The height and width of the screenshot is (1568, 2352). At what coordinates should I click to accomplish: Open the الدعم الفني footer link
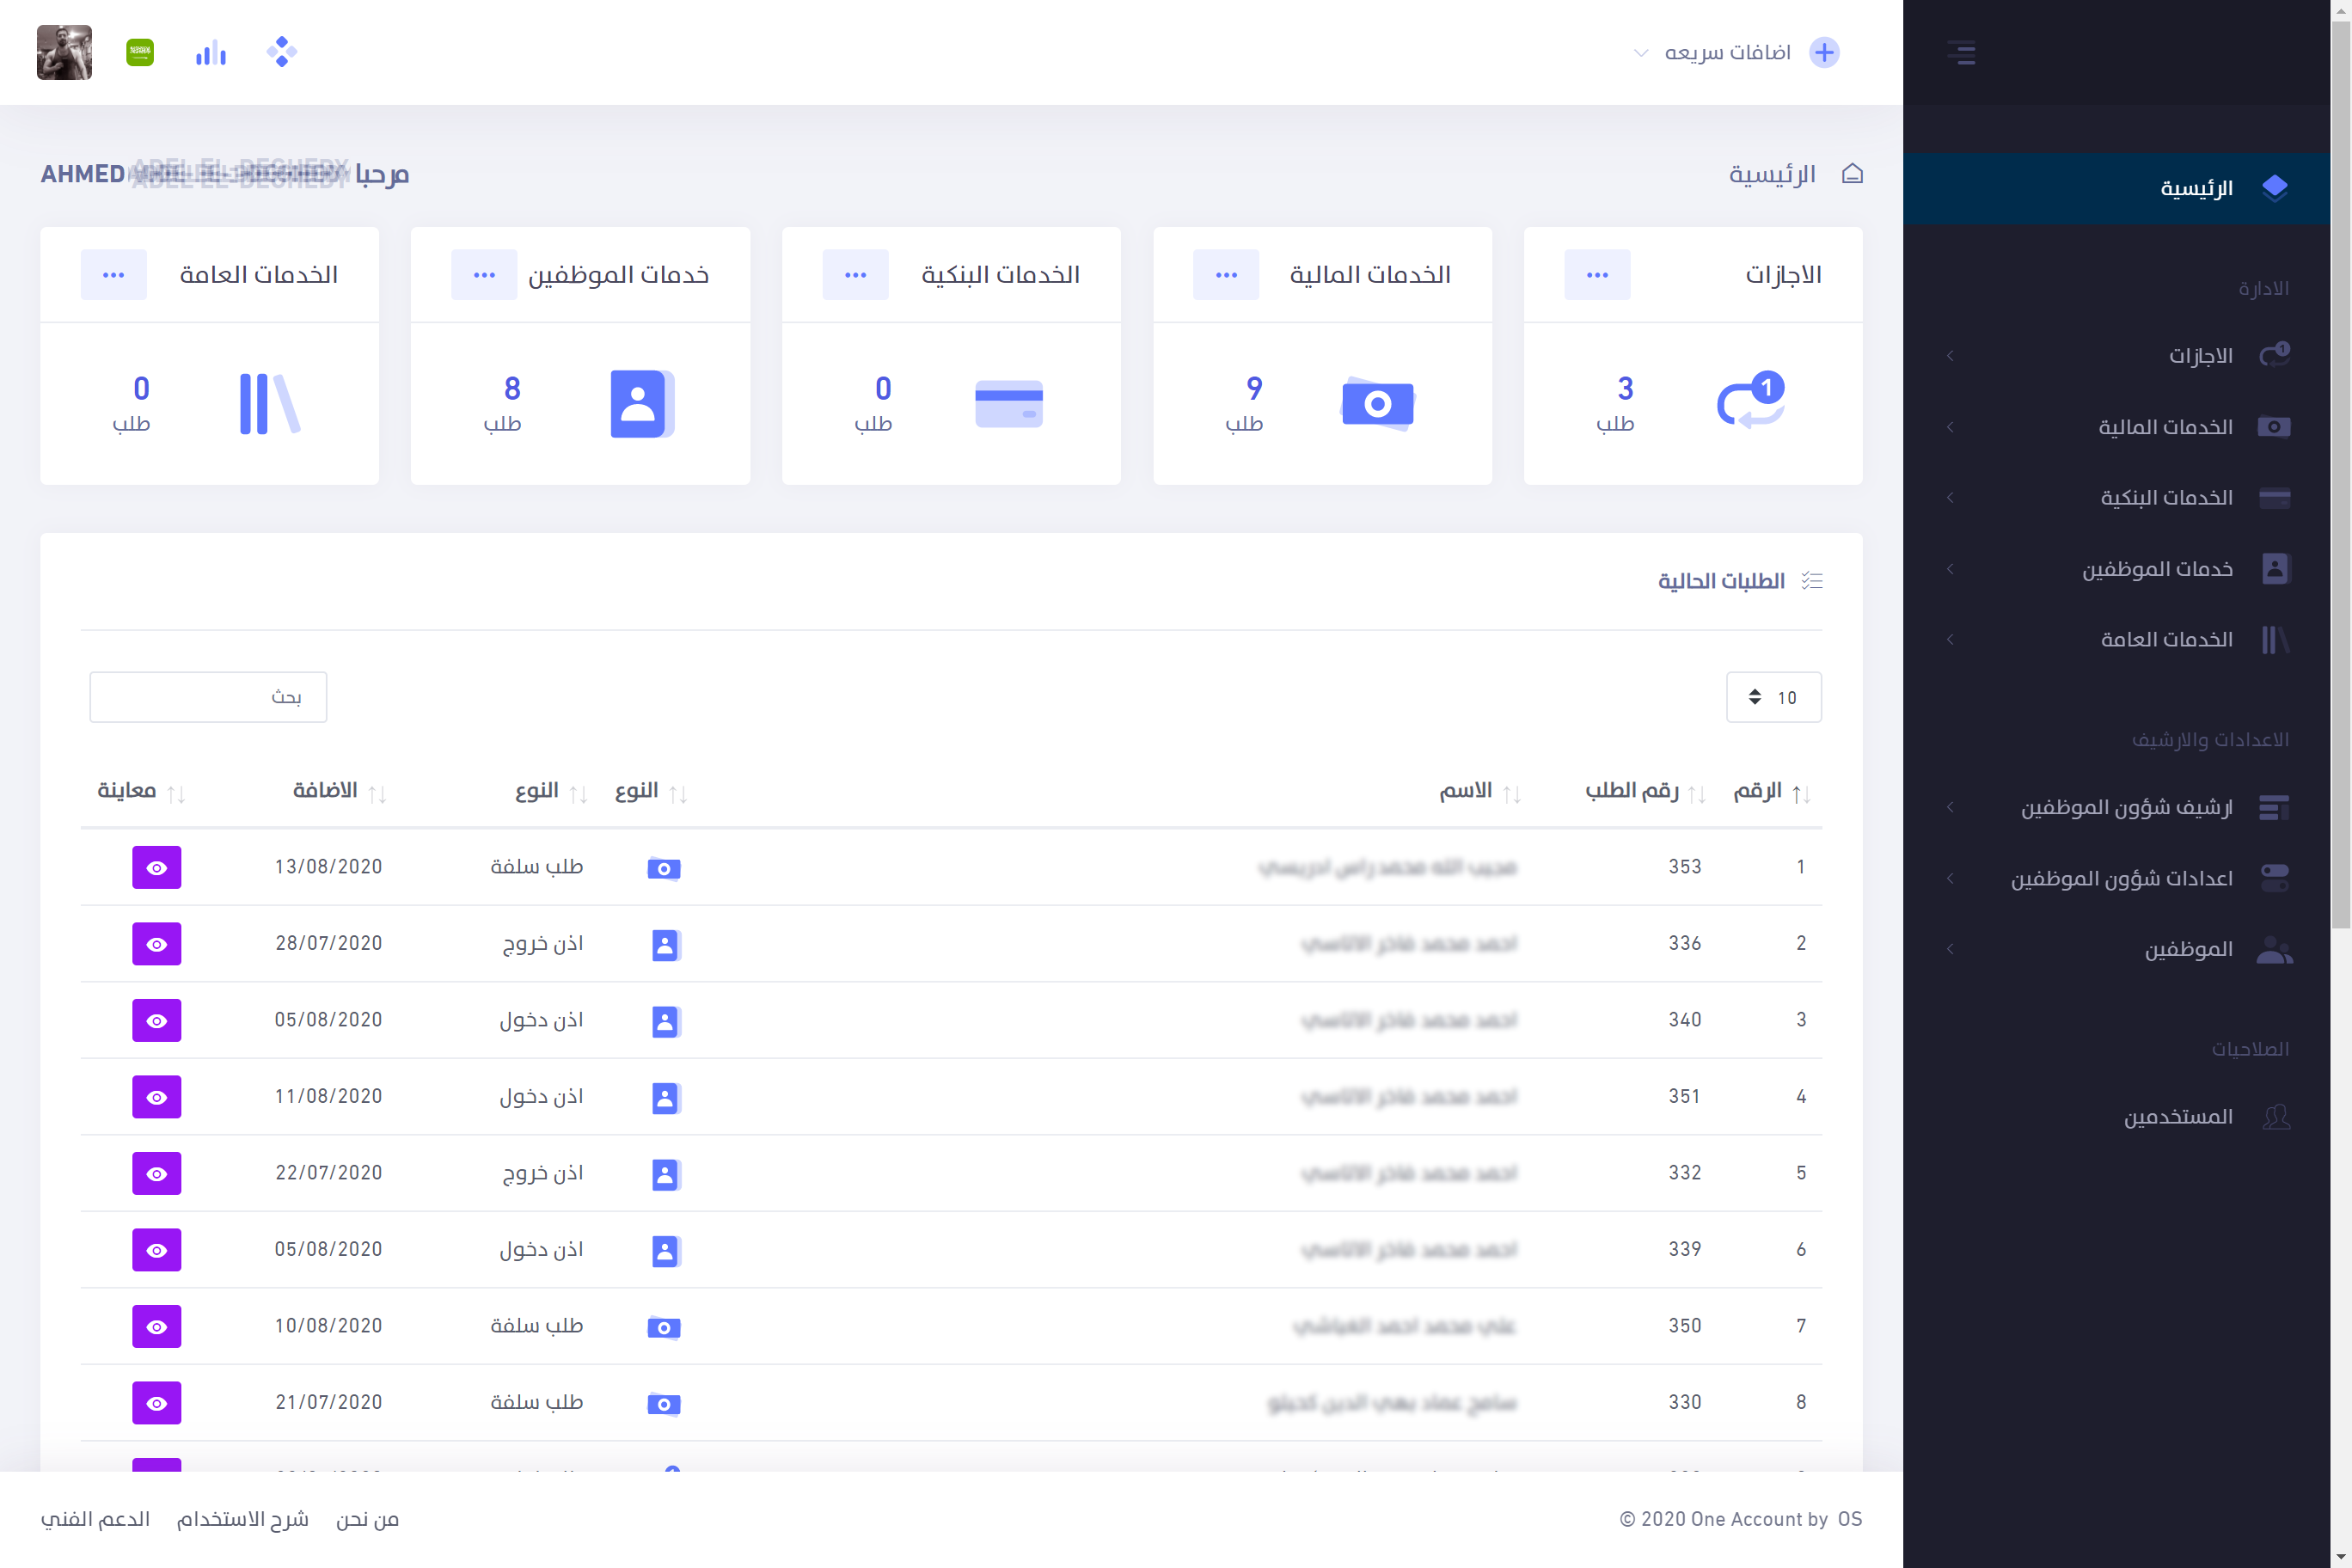click(95, 1519)
